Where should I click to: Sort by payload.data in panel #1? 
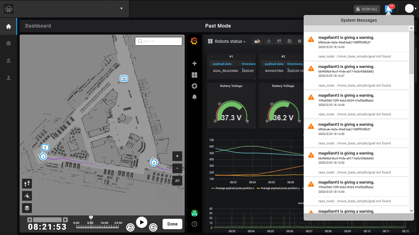(x=222, y=64)
